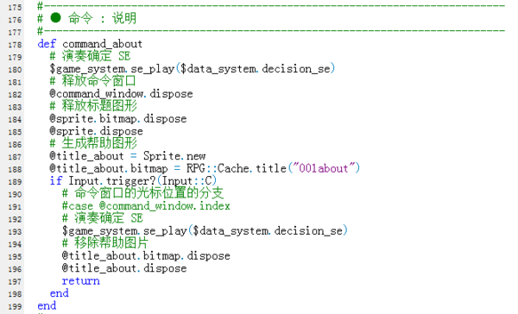518x314 pixels.
Task: Click line number 178 in the gutter
Action: [15, 45]
